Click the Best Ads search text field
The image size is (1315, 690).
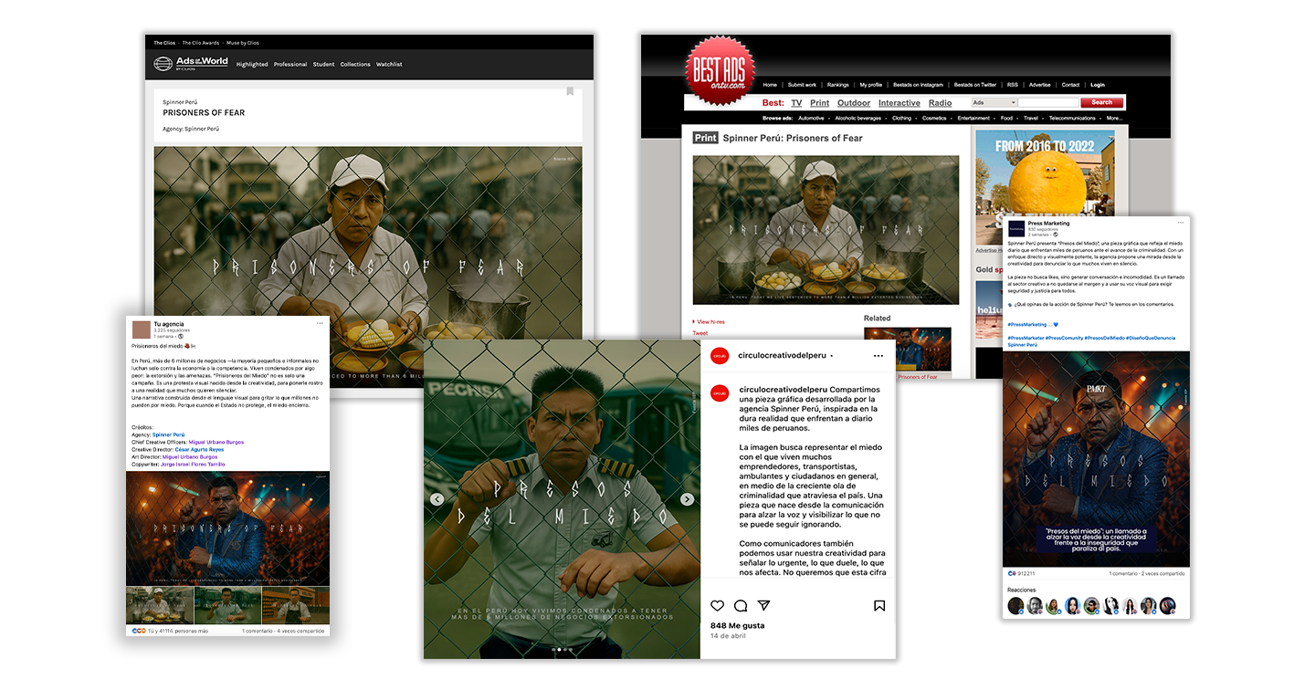[1049, 102]
